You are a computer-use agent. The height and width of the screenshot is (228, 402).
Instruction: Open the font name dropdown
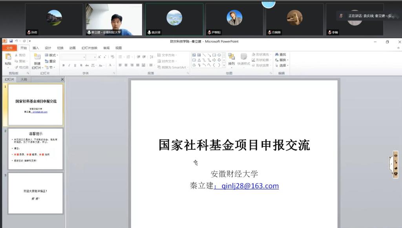84,57
